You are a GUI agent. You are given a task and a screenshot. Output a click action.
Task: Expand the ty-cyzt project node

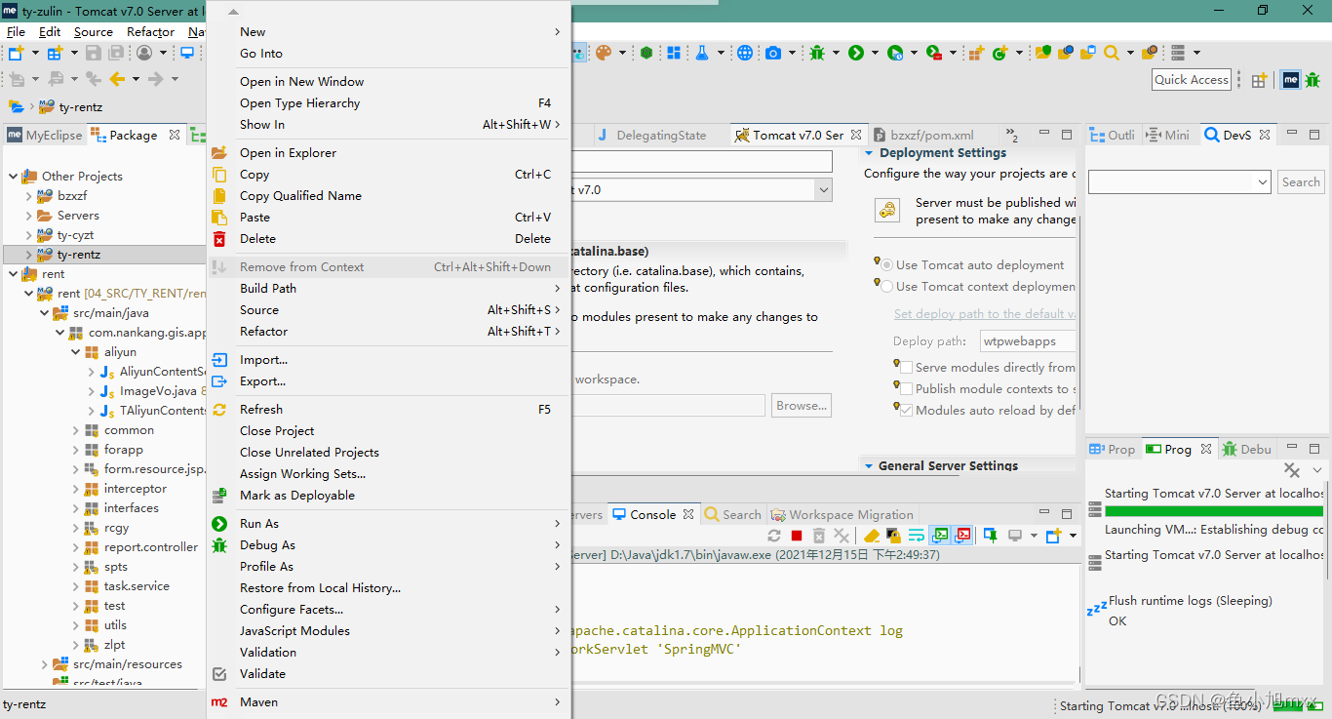pos(29,234)
